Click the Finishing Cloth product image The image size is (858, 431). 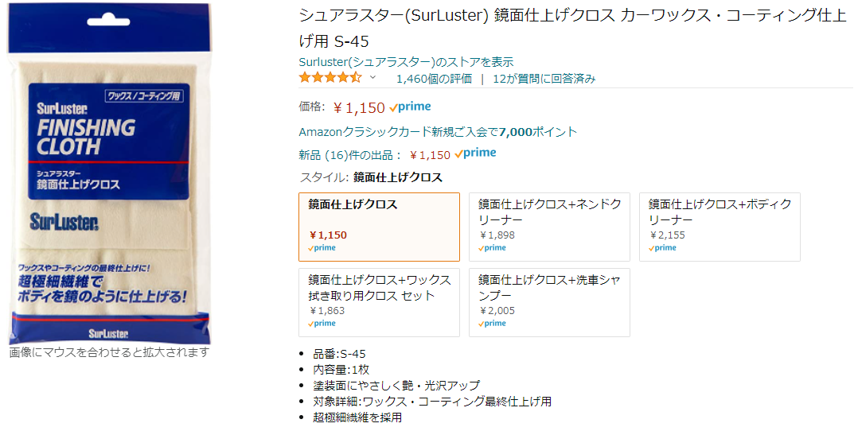coord(109,173)
